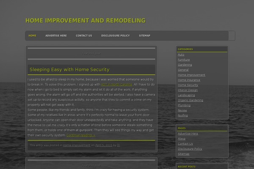The height and width of the screenshot is (169, 254).
Task: Open the Advertise Here menu item
Action: [x=56, y=35]
